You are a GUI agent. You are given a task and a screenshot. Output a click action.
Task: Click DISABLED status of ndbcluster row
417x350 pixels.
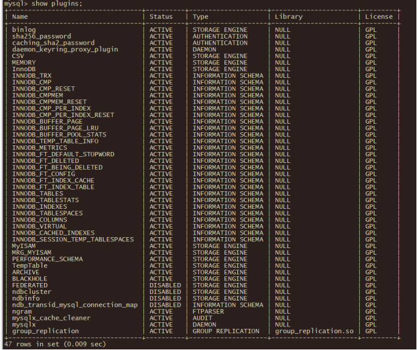pyautogui.click(x=165, y=292)
